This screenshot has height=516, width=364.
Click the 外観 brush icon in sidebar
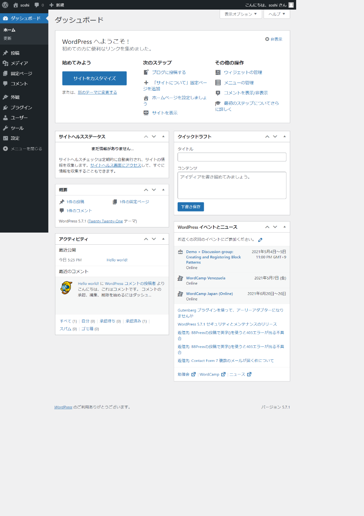coord(6,97)
